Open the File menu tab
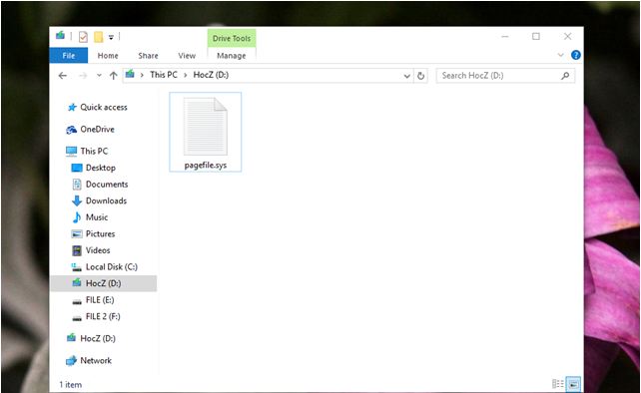The height and width of the screenshot is (393, 641). [68, 56]
